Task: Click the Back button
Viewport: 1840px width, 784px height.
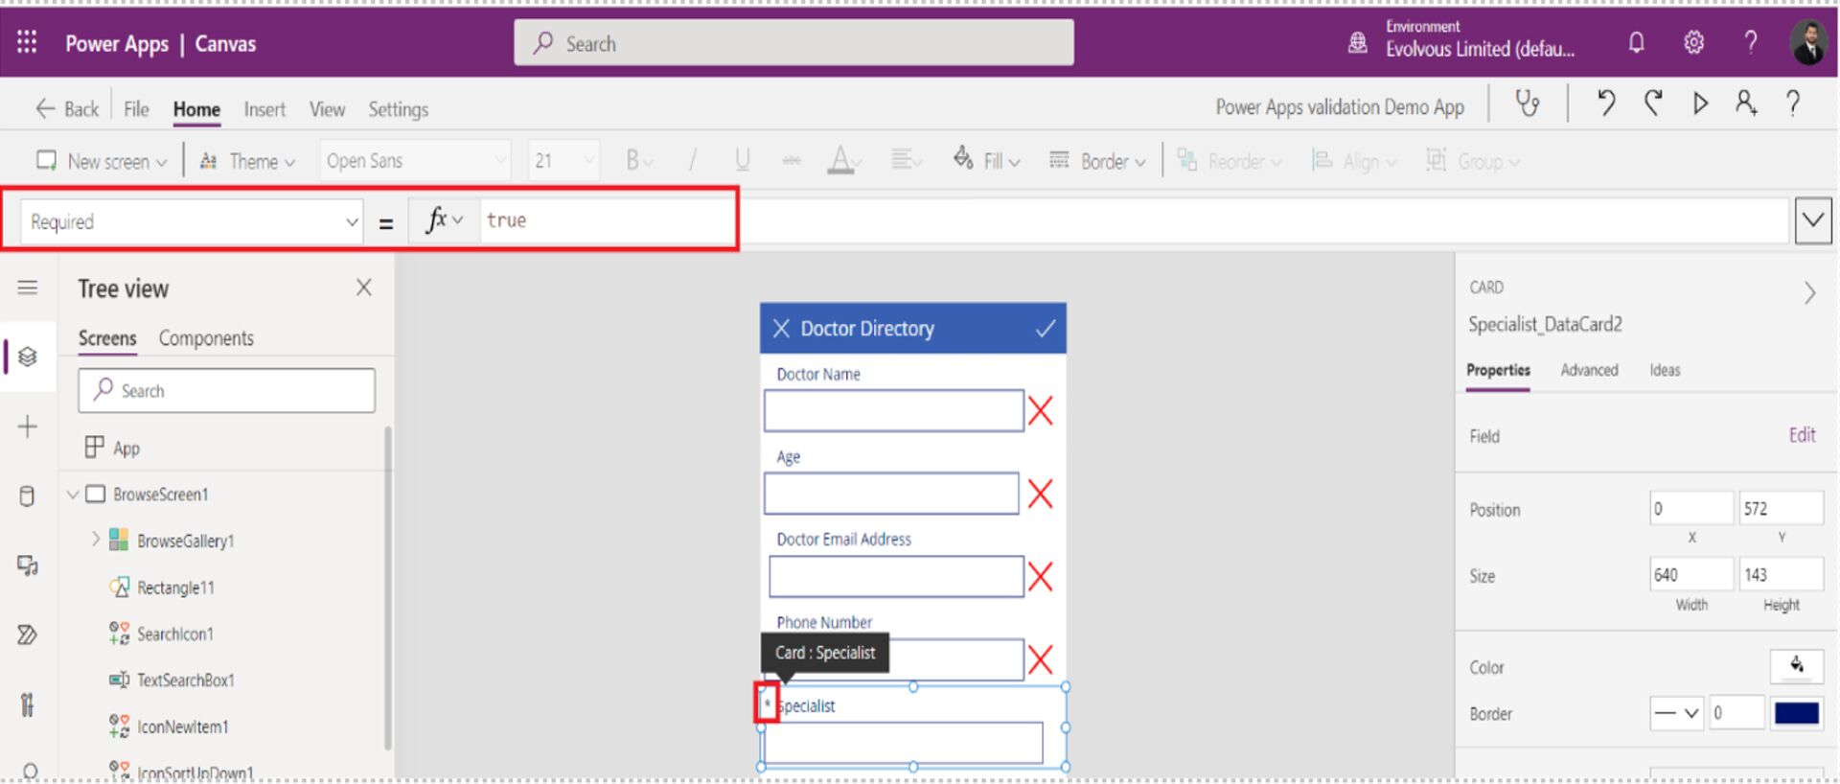Action: (67, 109)
